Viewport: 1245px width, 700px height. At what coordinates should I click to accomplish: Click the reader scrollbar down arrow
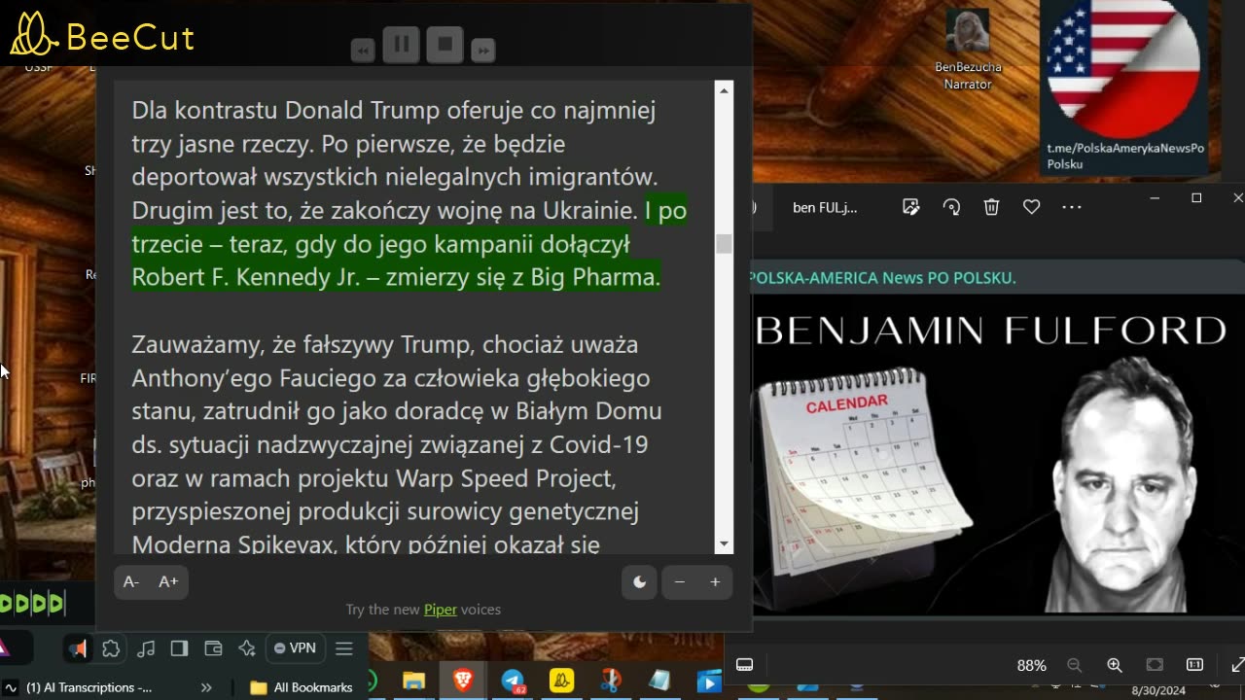pyautogui.click(x=724, y=544)
